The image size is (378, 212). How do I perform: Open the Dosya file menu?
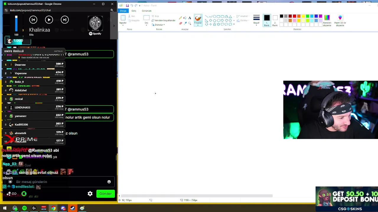tap(123, 11)
